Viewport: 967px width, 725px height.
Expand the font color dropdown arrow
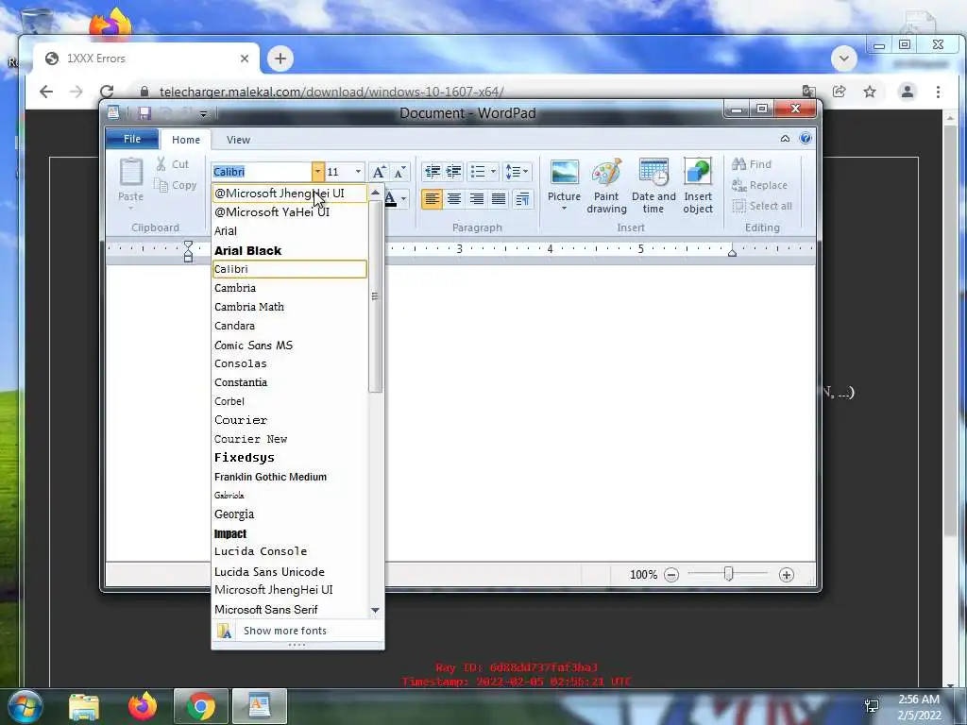[404, 198]
